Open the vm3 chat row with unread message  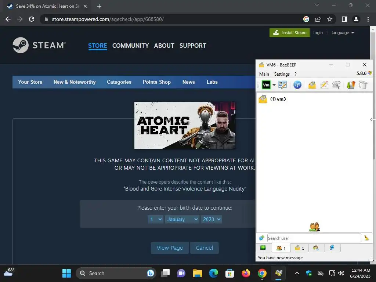tap(314, 99)
